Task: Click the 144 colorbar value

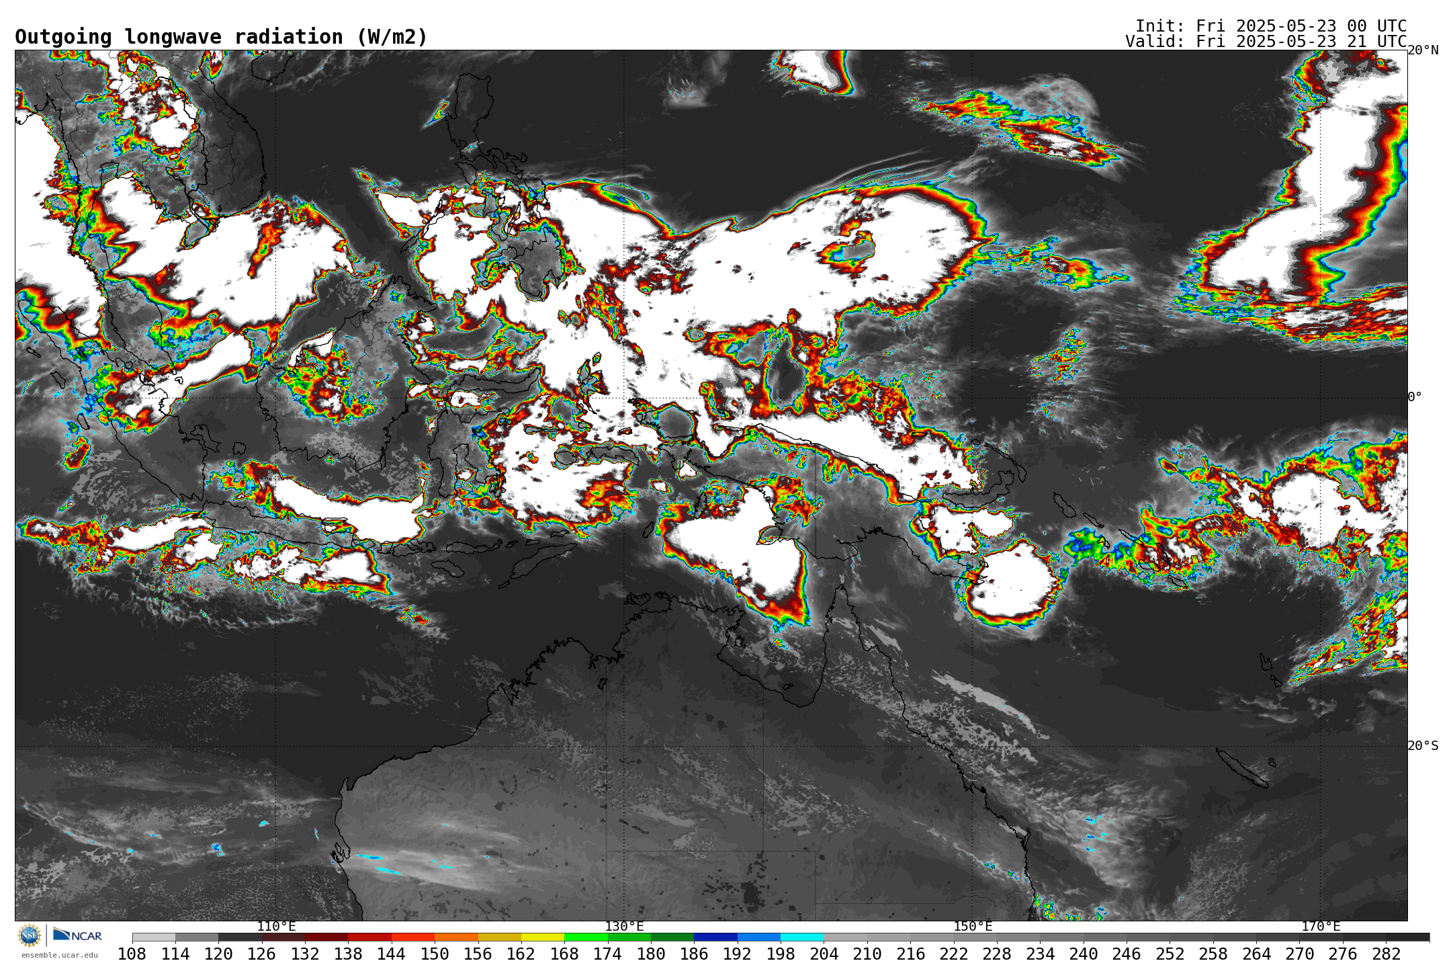Action: click(x=392, y=954)
